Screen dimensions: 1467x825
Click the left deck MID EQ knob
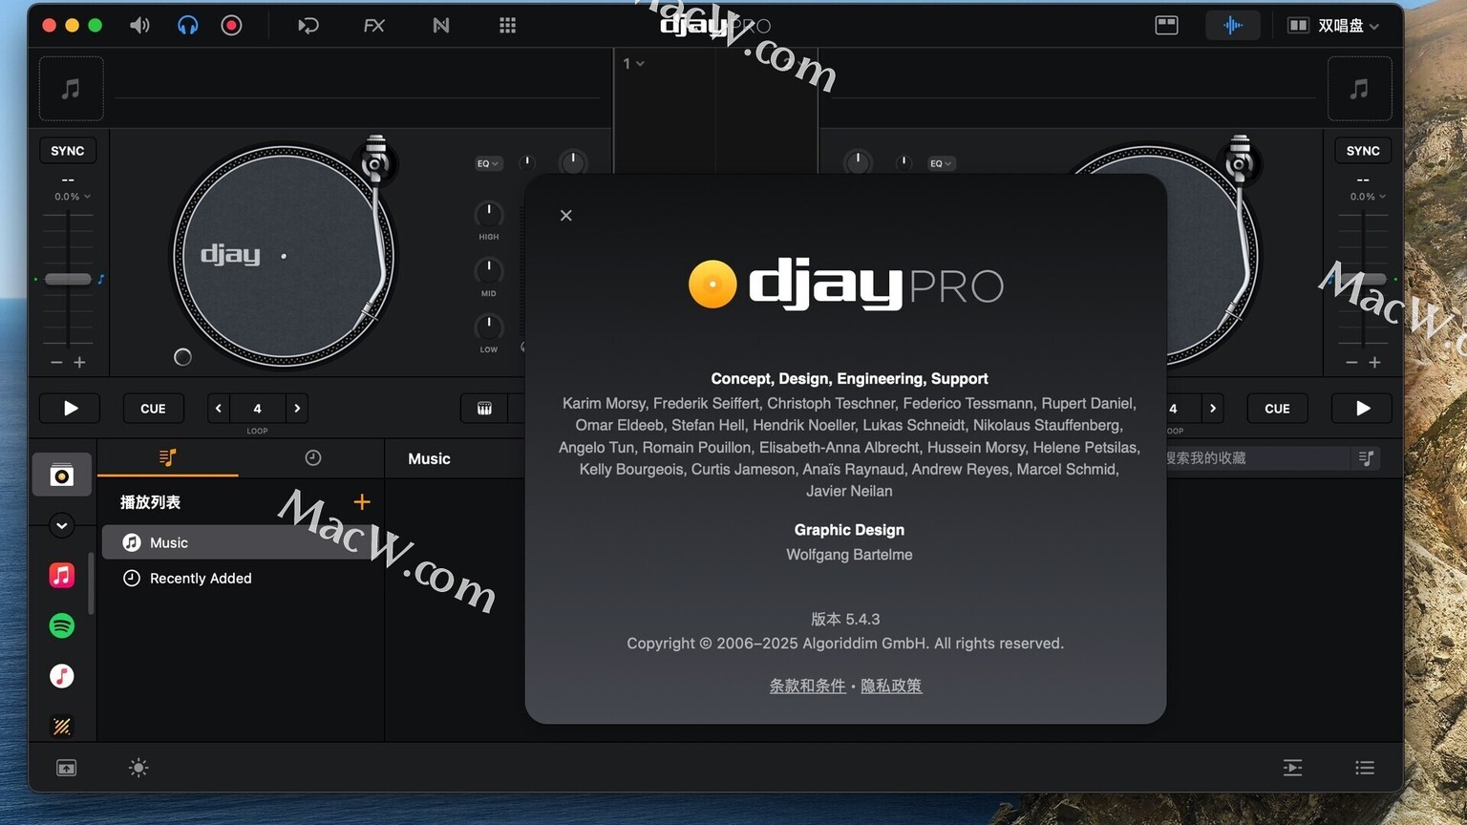pyautogui.click(x=489, y=270)
